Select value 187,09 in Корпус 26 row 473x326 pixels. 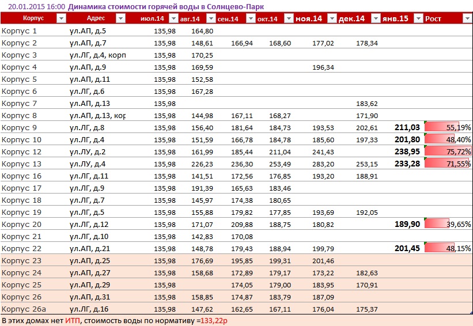click(x=323, y=297)
